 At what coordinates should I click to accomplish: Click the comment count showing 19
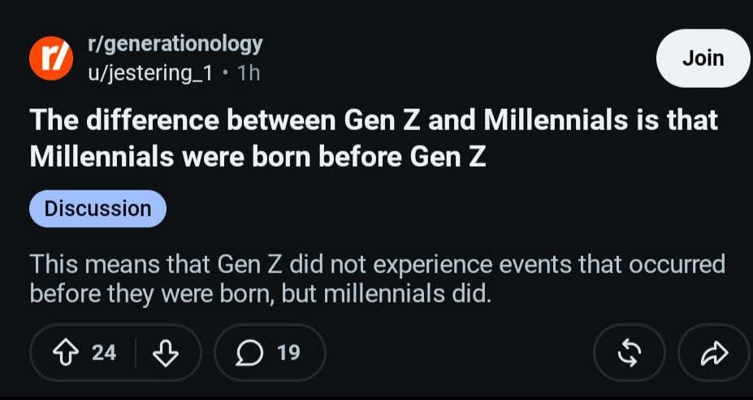coord(288,354)
